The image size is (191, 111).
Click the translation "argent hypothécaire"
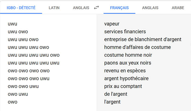click(126, 79)
